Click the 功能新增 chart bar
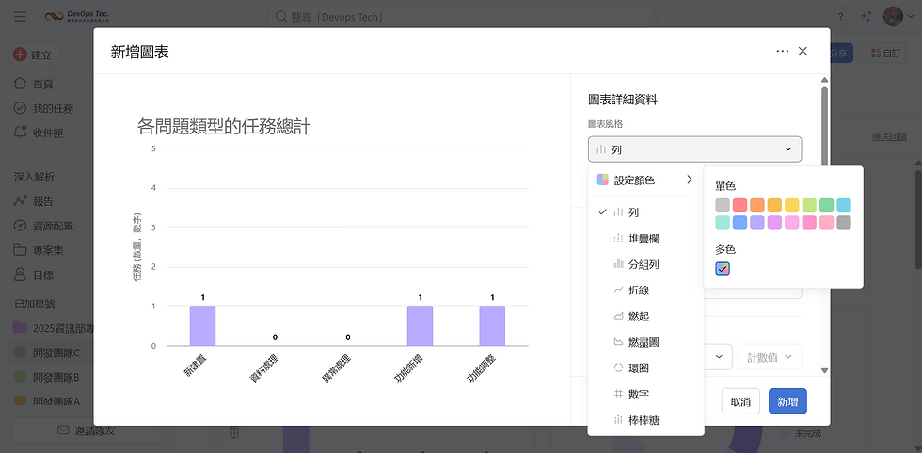 click(x=420, y=326)
